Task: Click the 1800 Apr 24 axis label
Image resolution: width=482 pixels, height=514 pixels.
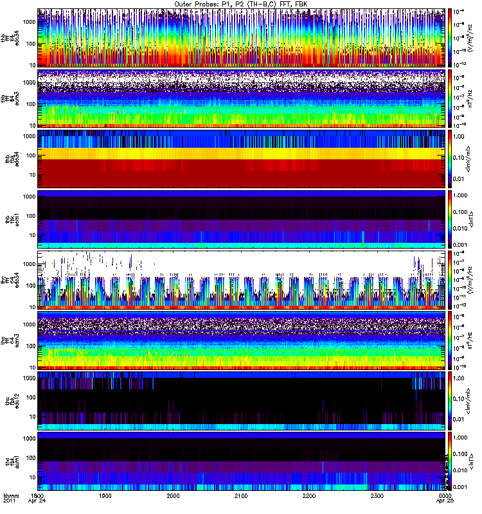Action: [37, 498]
